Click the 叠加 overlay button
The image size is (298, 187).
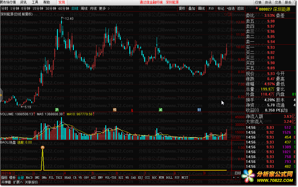192,9
